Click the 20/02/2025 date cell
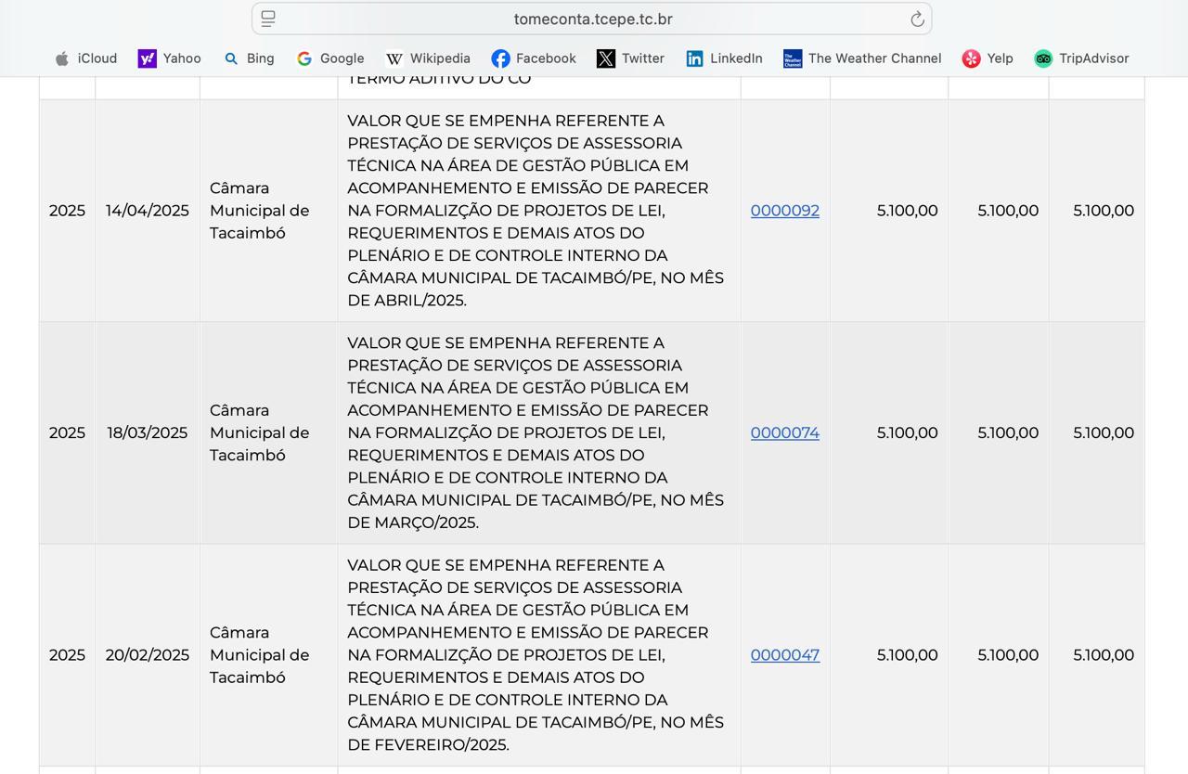The image size is (1188, 774). point(147,655)
